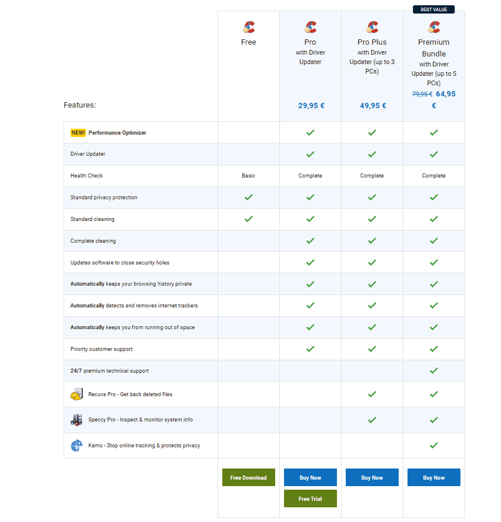Click the Recuva Pro hard-hat icon
This screenshot has height=522, width=501.
click(76, 394)
